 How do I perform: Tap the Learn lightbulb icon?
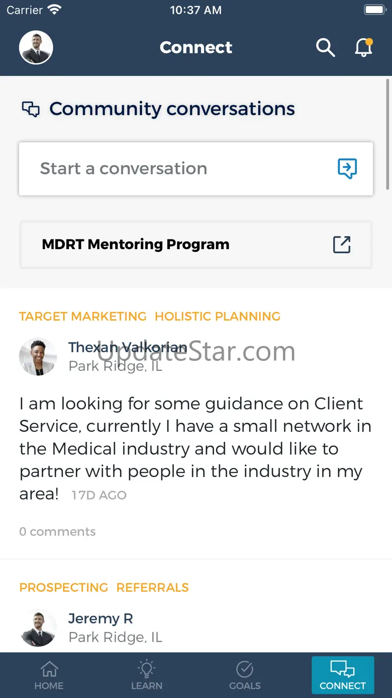click(146, 669)
